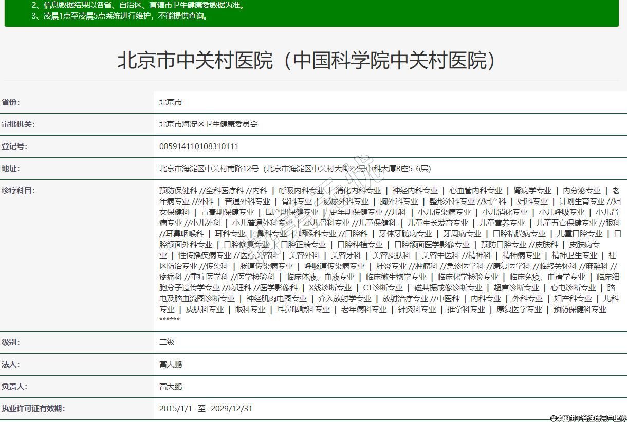Click the 执业许可证有效期 row label
This screenshot has height=422, width=627.
[33, 409]
